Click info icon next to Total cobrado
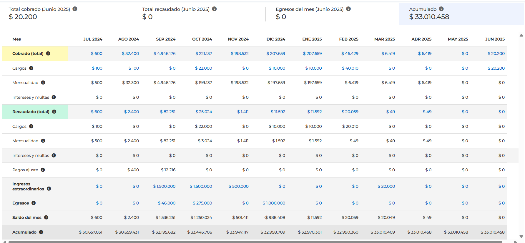This screenshot has height=243, width=525. 75,9
